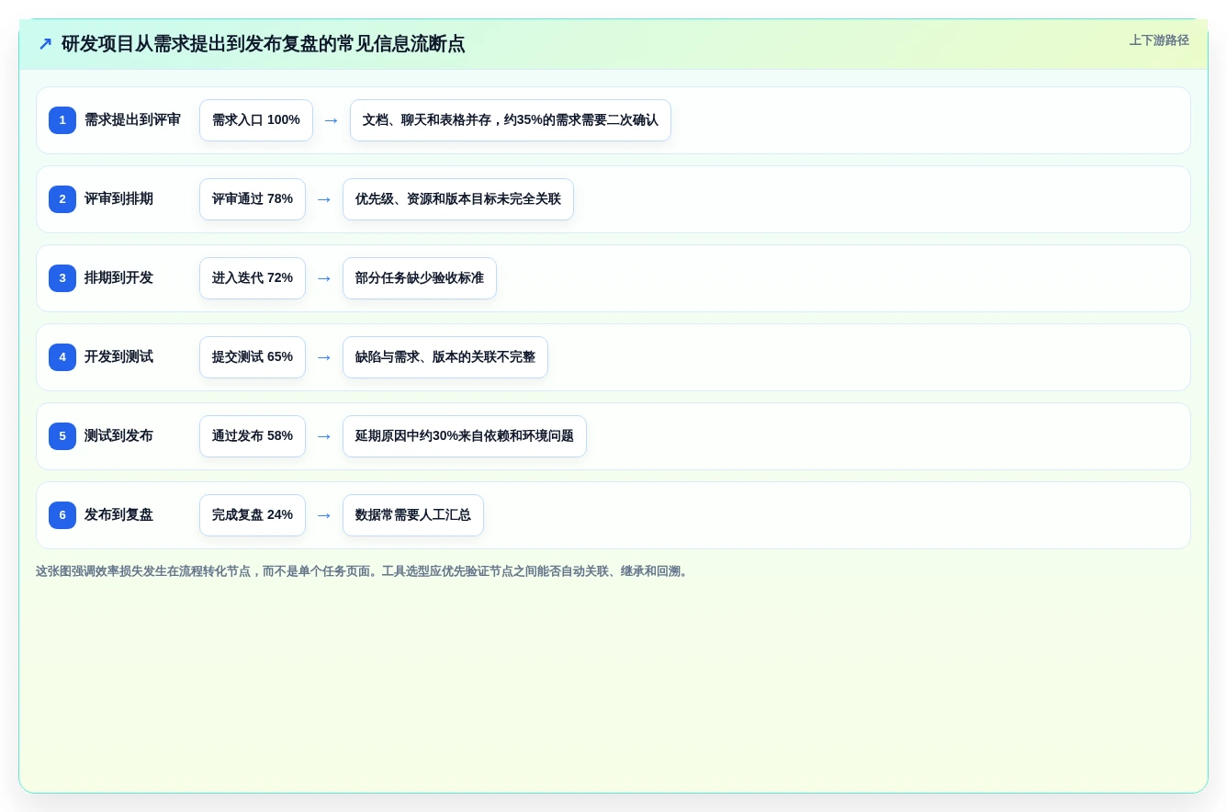This screenshot has height=812, width=1227.
Task: Click the arrow after 提交测试 65%
Action: coord(324,357)
